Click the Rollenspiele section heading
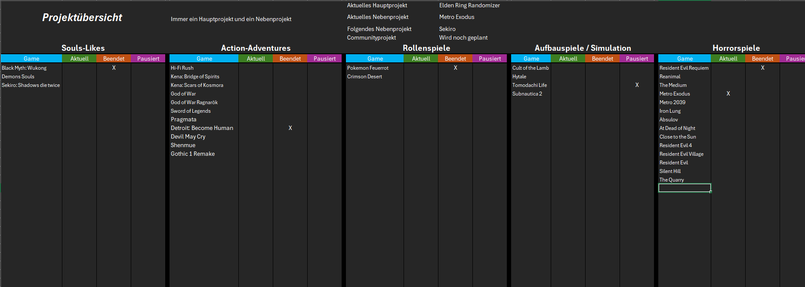This screenshot has width=805, height=287. pos(426,48)
